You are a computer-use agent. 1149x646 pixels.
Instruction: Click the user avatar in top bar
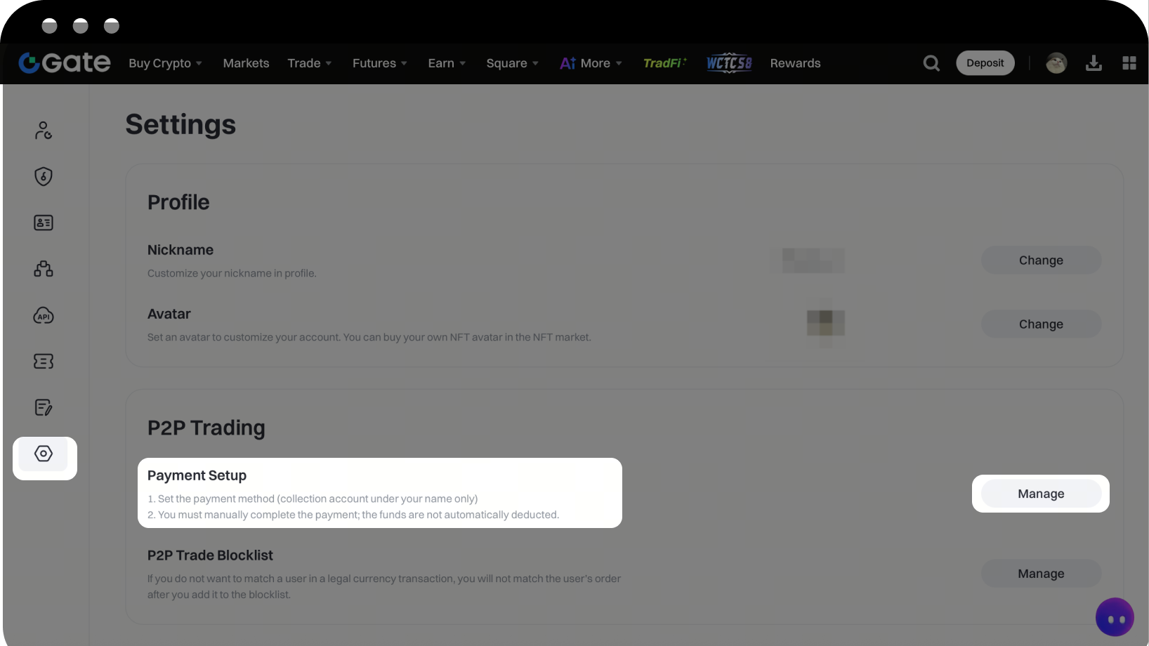pos(1056,63)
